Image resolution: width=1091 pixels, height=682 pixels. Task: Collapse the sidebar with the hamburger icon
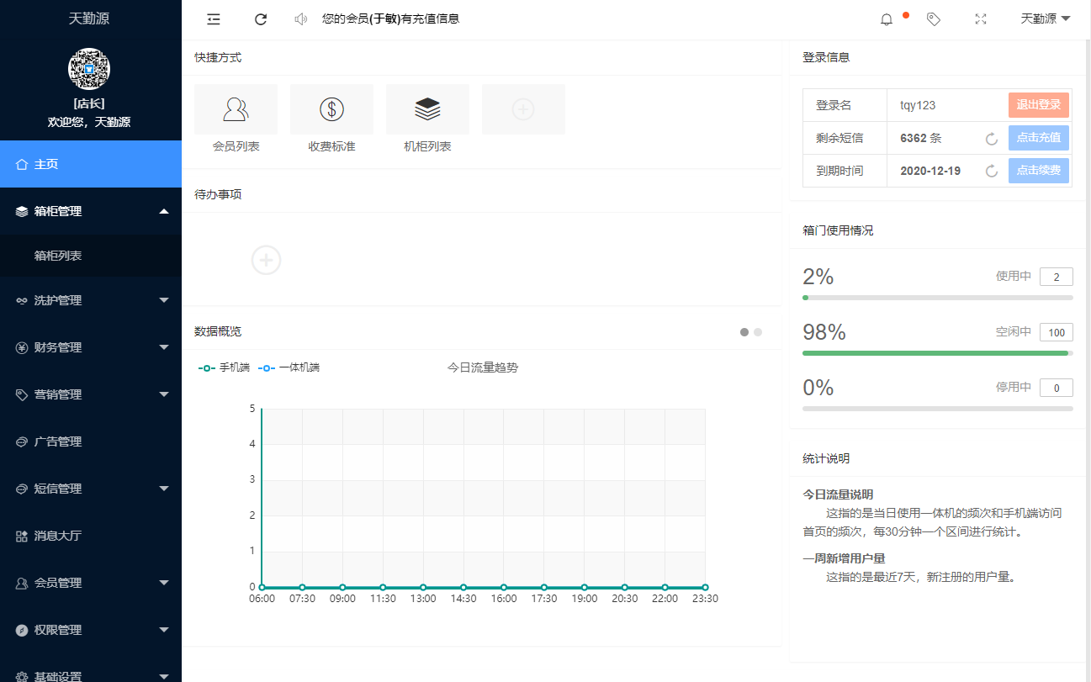point(213,19)
